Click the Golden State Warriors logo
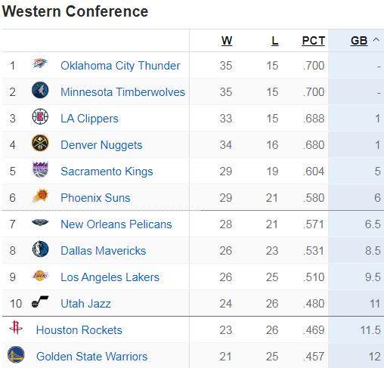The image size is (384, 368). (x=16, y=354)
